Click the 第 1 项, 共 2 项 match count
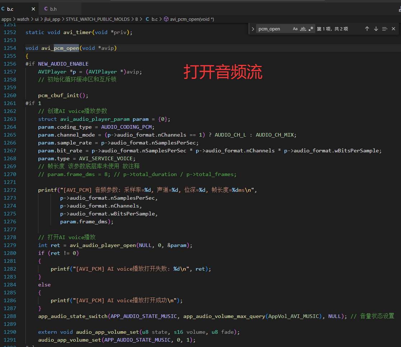 [x=332, y=29]
